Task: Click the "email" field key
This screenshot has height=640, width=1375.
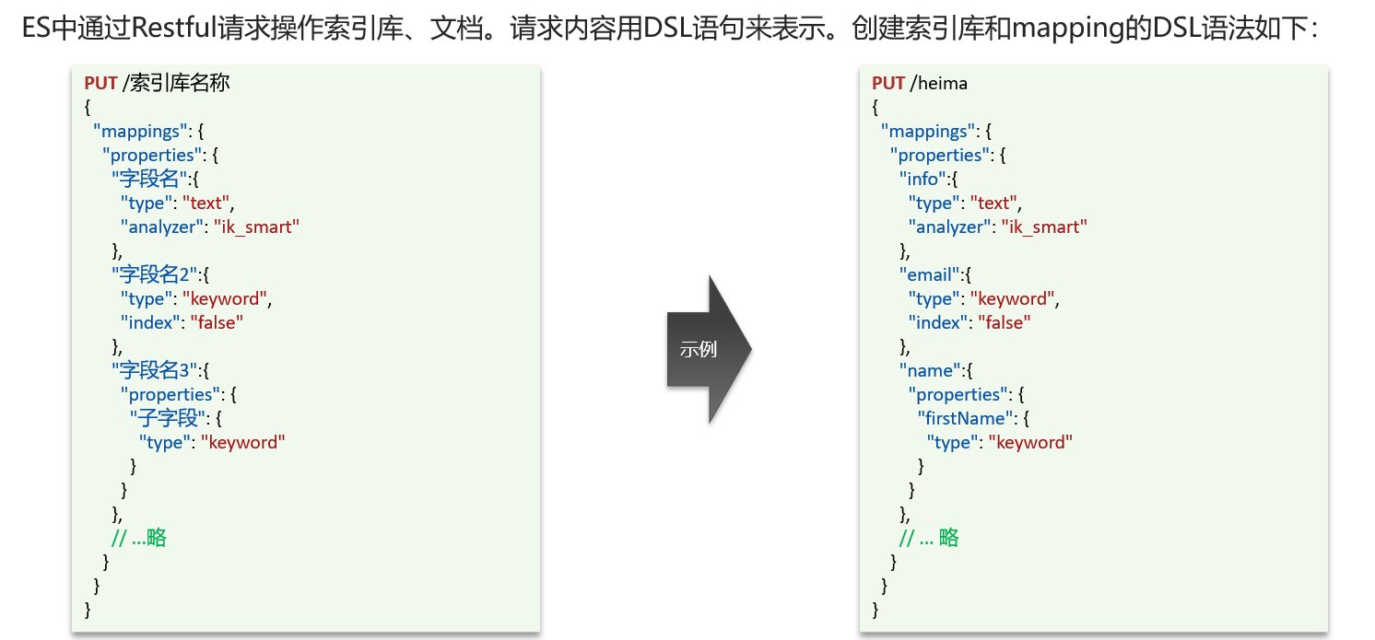Action: [x=931, y=274]
